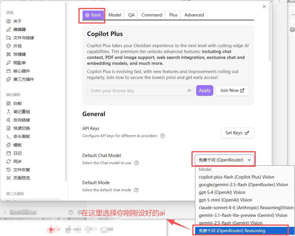Screen dimensions: 295x236
Task: Open the Default Chat Model dropdown
Action: tap(224, 160)
